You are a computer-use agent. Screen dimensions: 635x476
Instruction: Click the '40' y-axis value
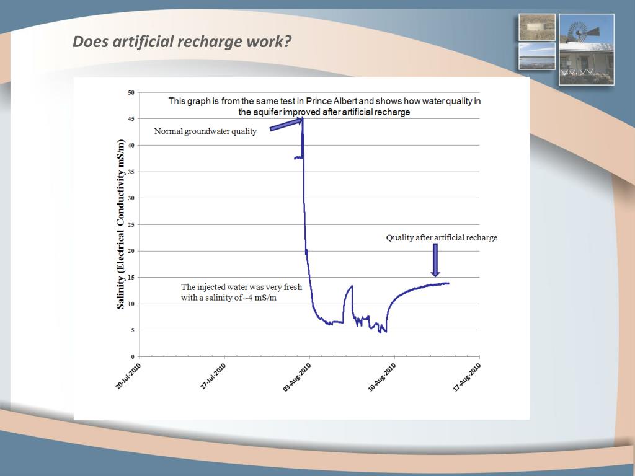(131, 145)
